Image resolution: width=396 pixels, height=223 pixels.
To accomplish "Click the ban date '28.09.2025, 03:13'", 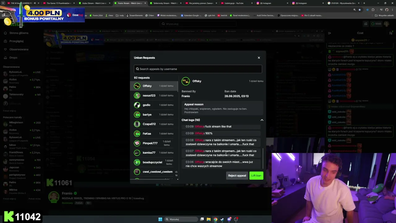I will pyautogui.click(x=236, y=96).
